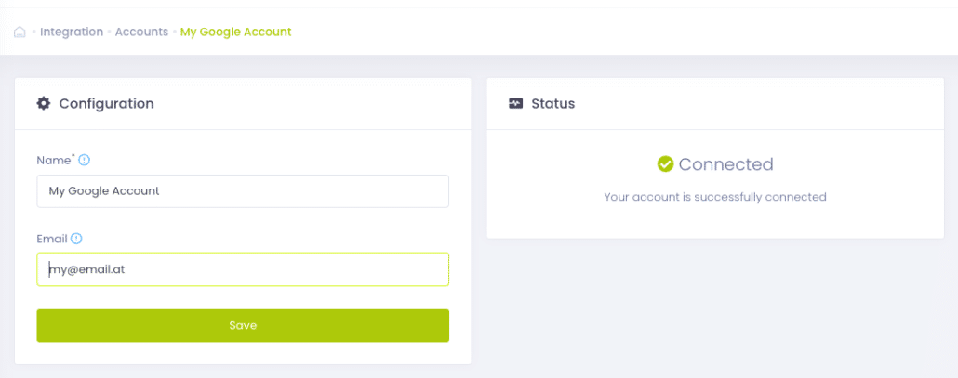Viewport: 958px width, 378px height.
Task: Click the Email field label
Action: [x=51, y=239]
